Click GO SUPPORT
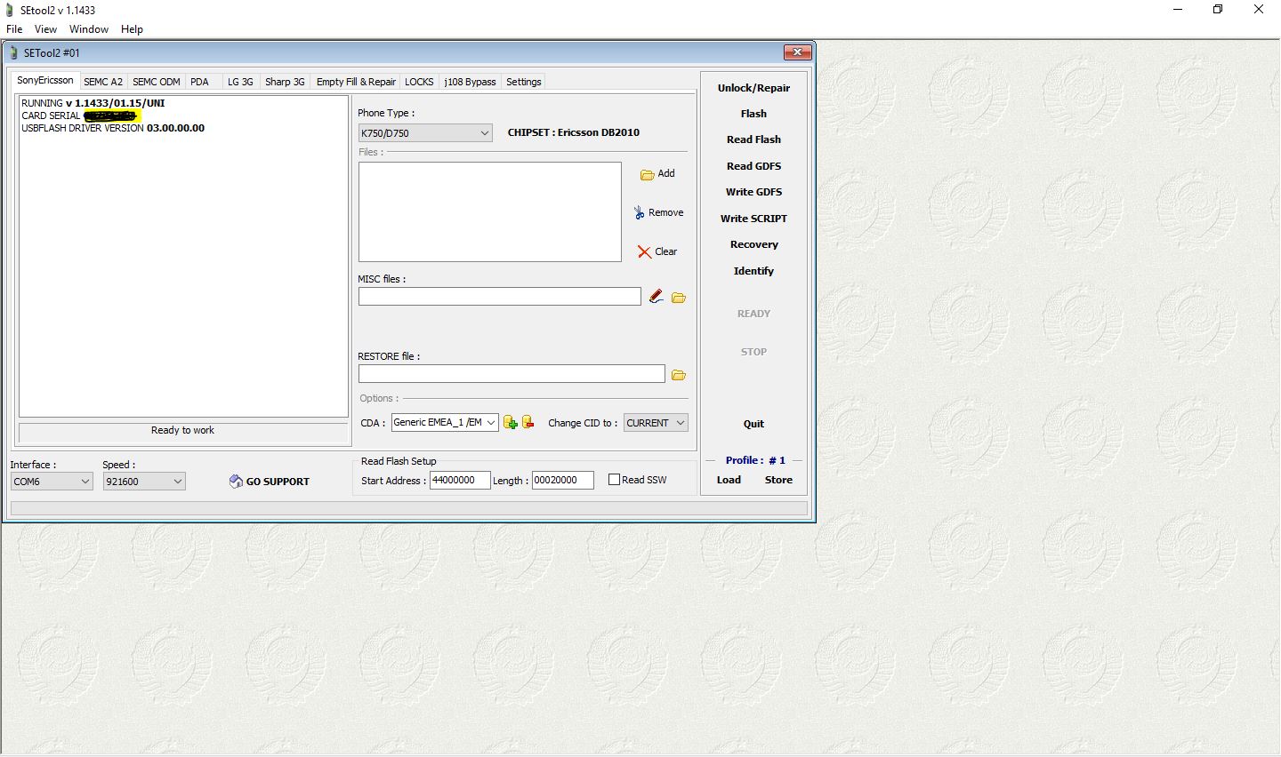Screen dimensions: 1281x757 (270, 481)
